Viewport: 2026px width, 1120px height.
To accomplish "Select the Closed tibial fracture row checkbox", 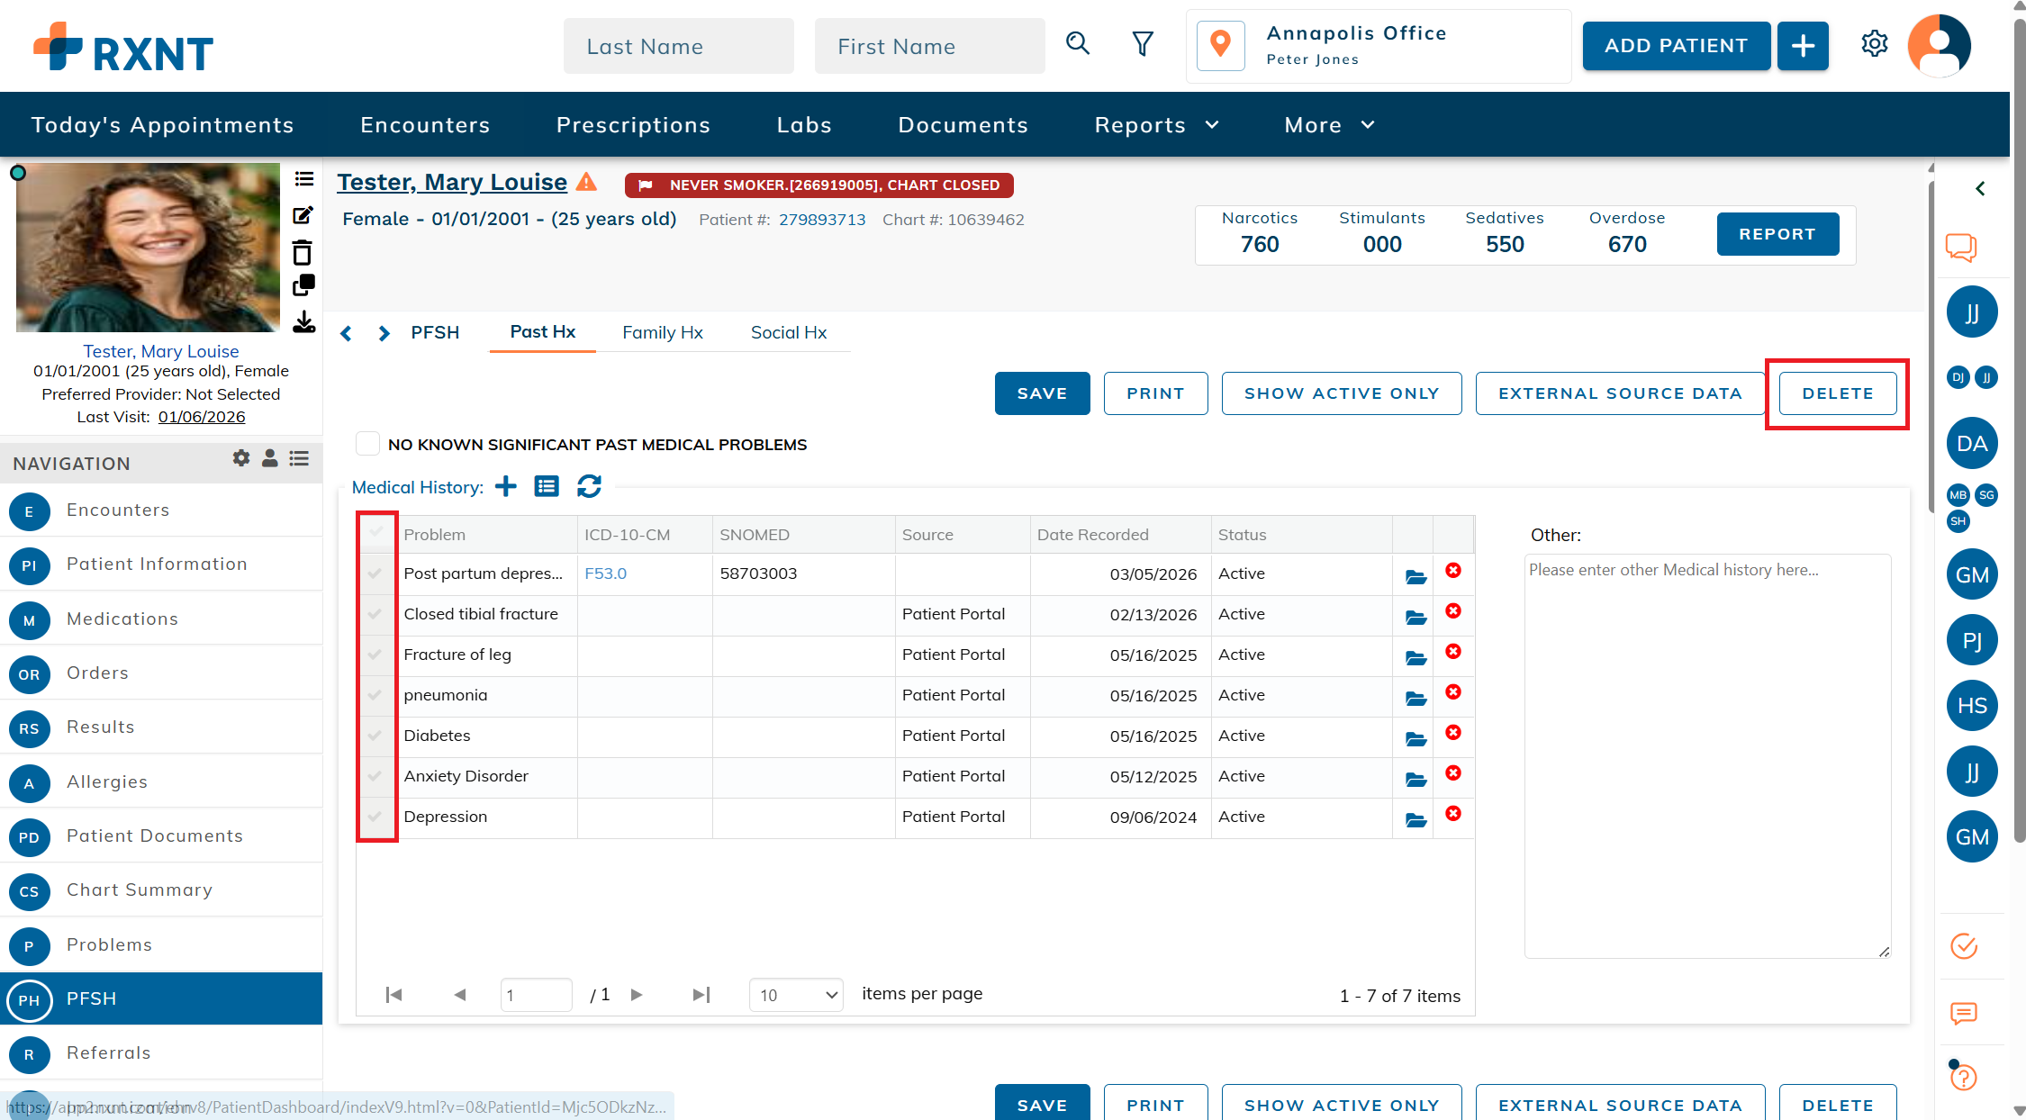I will tap(375, 614).
